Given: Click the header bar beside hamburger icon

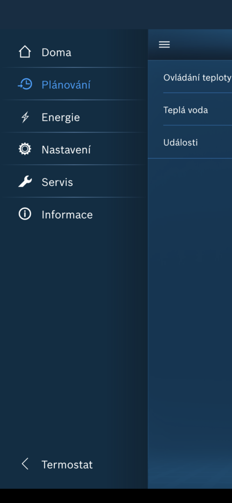Looking at the screenshot, I should click(x=202, y=45).
